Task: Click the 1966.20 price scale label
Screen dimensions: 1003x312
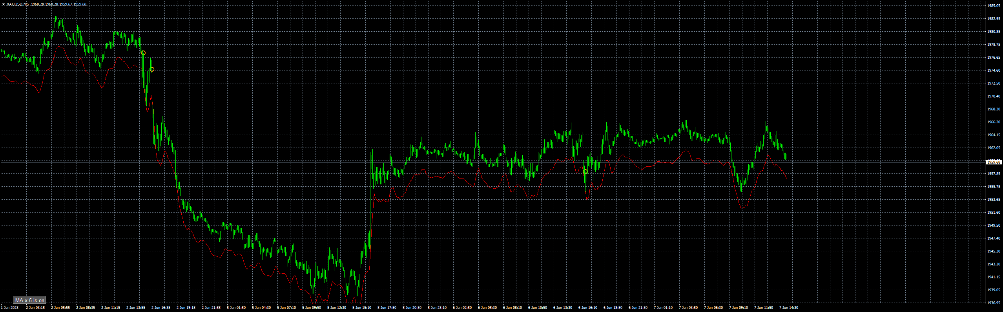Action: click(x=994, y=122)
